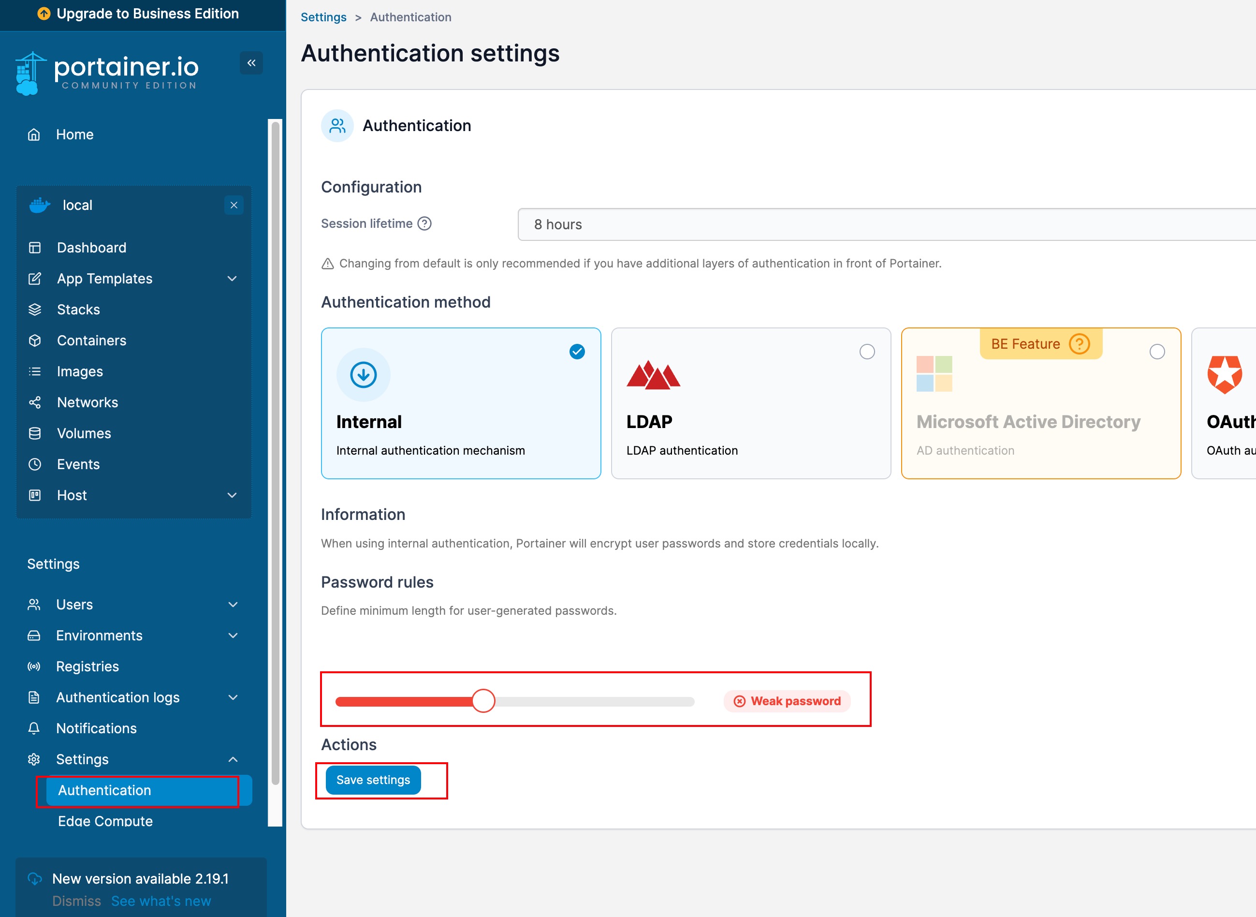Click the sidebar vertical scrollbar
Viewport: 1256px width, 917px height.
(x=275, y=453)
